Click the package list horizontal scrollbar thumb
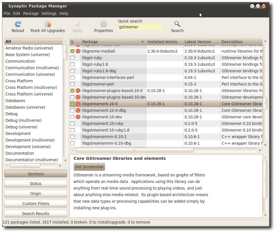Image resolution: width=276 pixels, height=233 pixels. pos(135,150)
